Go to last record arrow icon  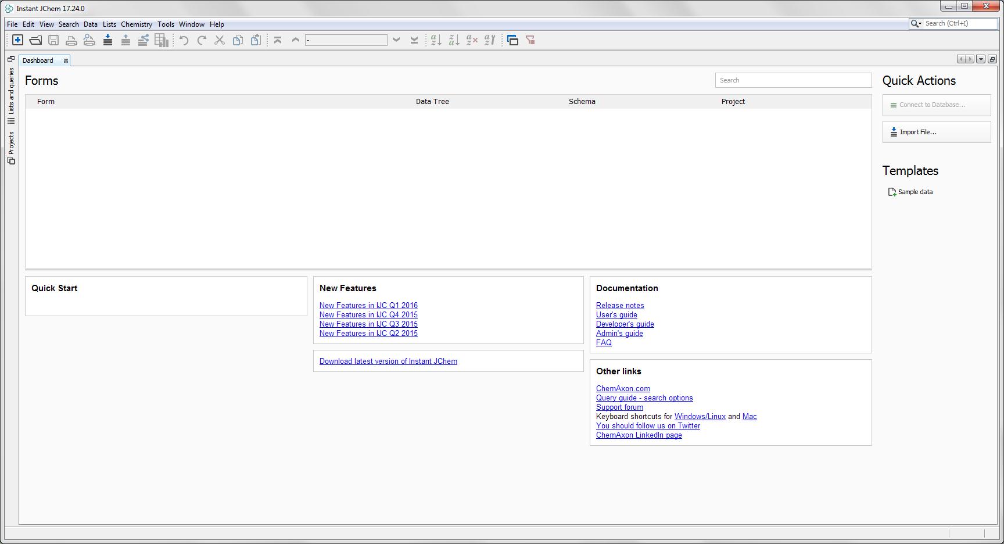[x=414, y=40]
